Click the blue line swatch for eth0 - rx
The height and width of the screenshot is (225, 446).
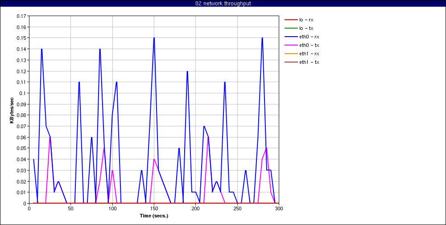pyautogui.click(x=291, y=37)
